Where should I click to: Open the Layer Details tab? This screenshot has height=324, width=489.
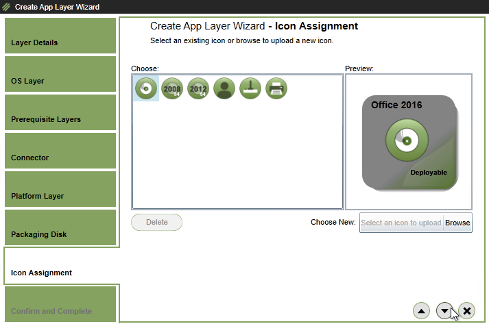pos(60,36)
